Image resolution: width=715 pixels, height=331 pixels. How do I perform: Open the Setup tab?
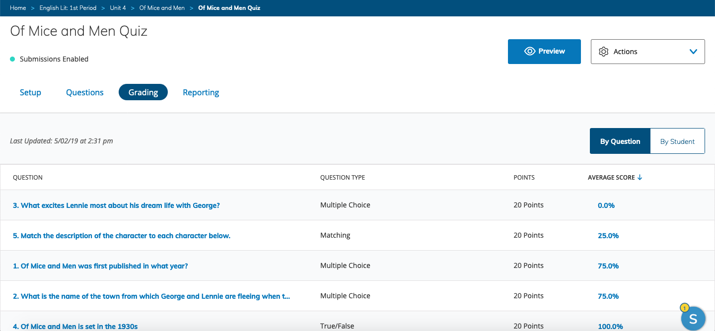point(30,92)
